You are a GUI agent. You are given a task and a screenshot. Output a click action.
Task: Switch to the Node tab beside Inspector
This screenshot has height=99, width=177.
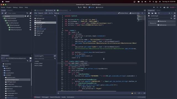(158, 10)
